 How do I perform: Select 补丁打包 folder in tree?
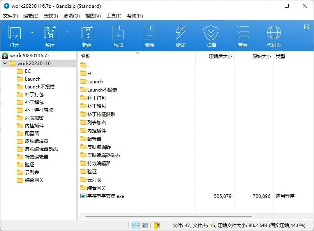pyautogui.click(x=30, y=95)
